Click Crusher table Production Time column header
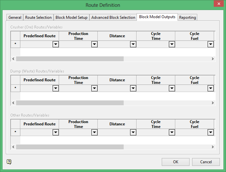The height and width of the screenshot is (172, 226). (78, 36)
